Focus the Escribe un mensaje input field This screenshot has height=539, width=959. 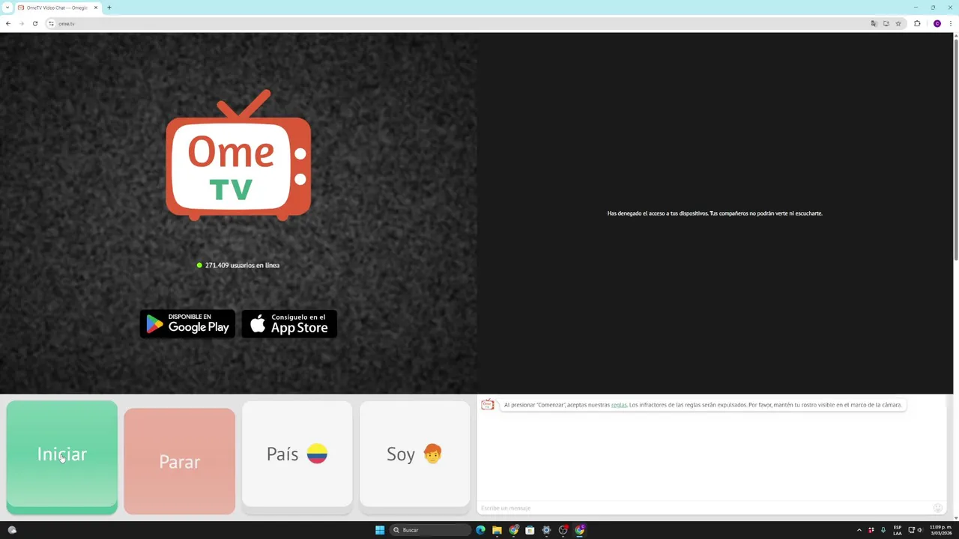tap(704, 508)
